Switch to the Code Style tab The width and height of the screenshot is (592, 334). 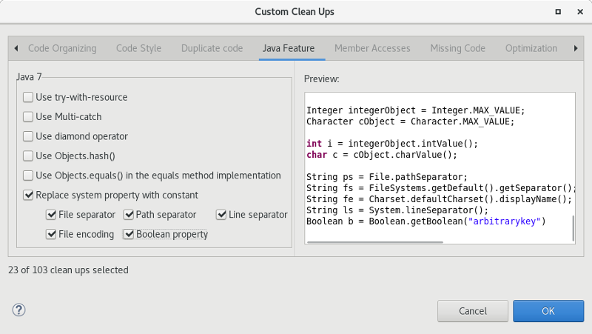138,48
